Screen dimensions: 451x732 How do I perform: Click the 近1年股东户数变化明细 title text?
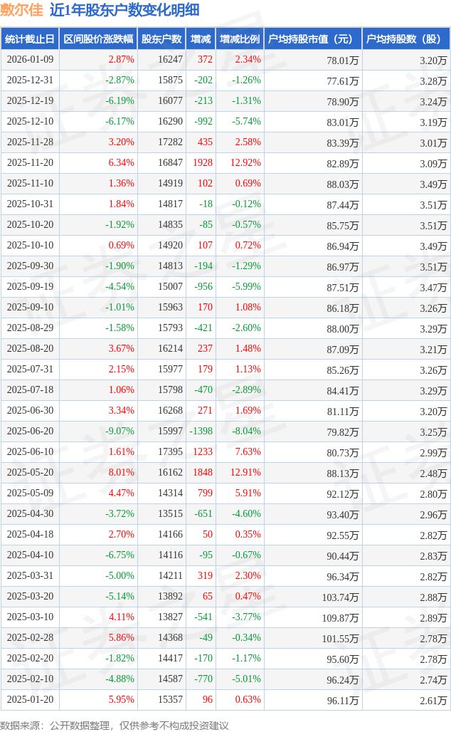coord(124,10)
